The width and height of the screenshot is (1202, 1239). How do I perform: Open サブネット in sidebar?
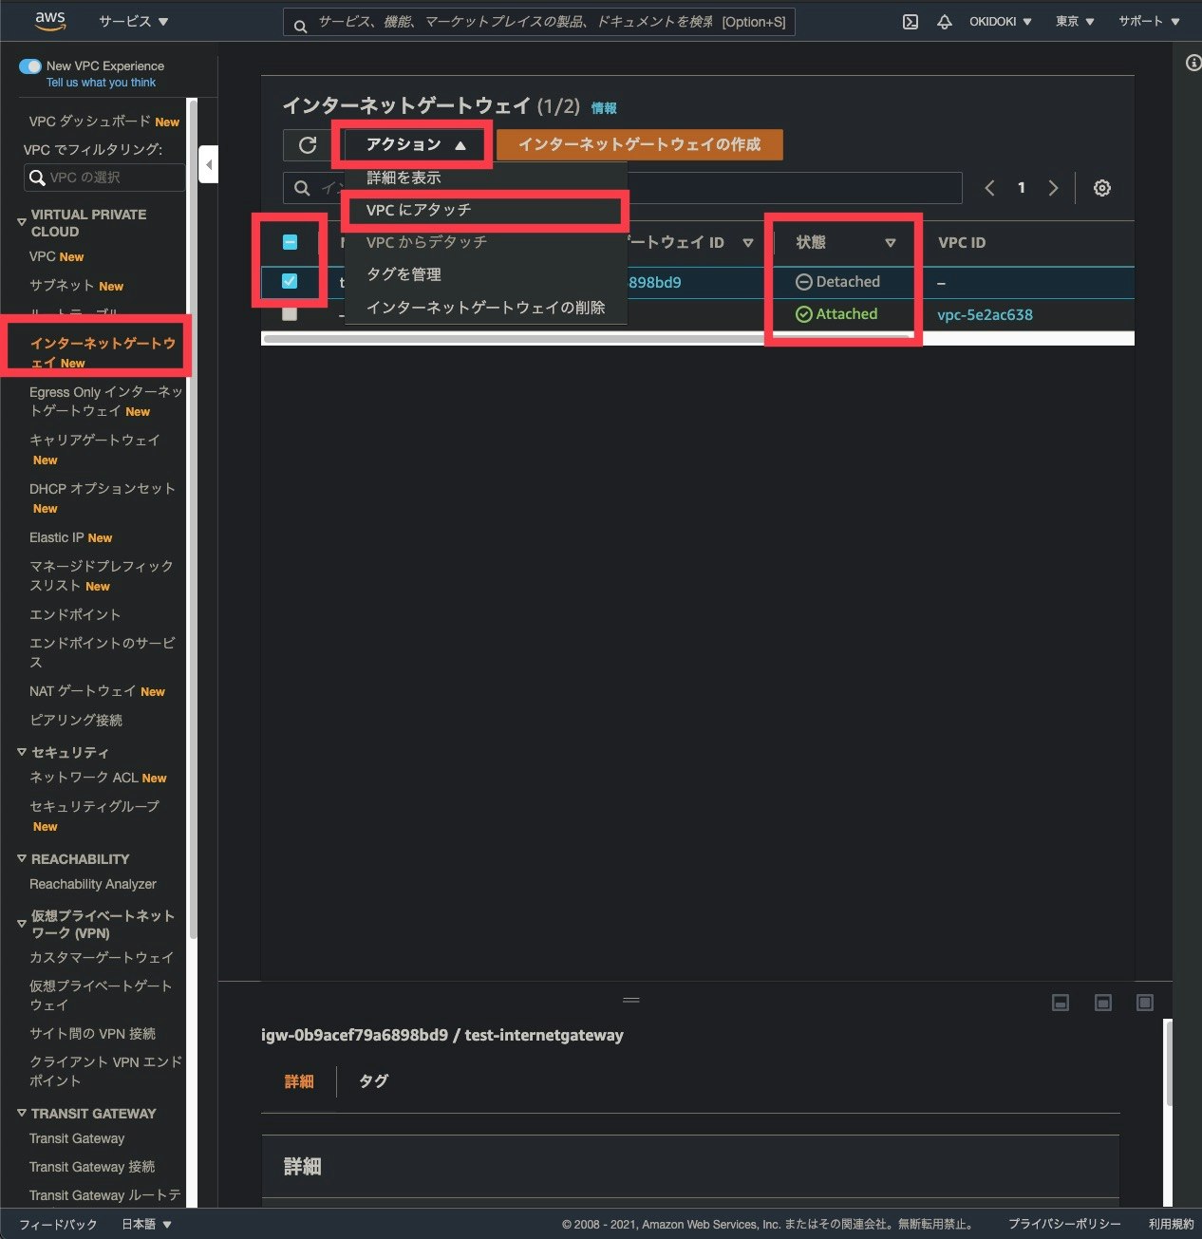pos(62,286)
